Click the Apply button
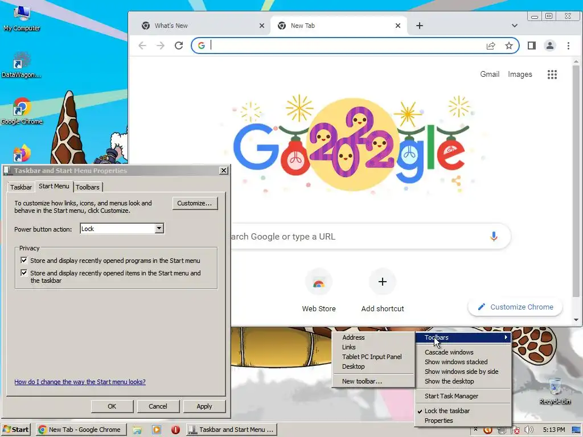Image resolution: width=583 pixels, height=437 pixels. 204,406
